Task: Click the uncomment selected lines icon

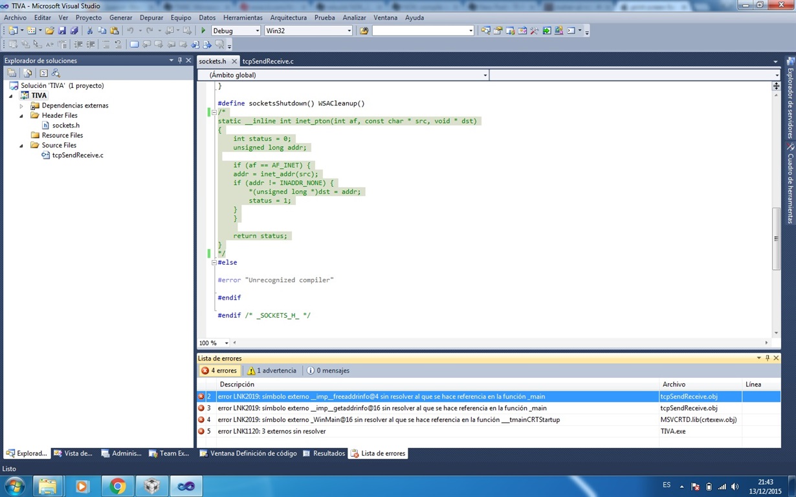Action: (x=118, y=44)
